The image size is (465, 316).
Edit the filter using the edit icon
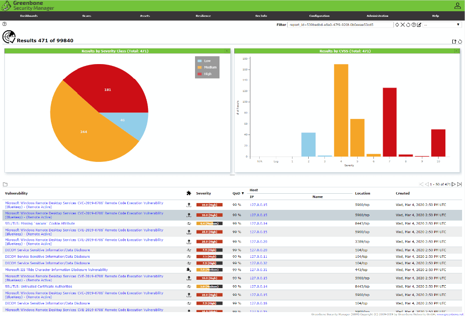[419, 25]
